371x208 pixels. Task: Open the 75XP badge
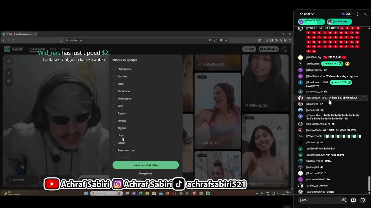(347, 14)
